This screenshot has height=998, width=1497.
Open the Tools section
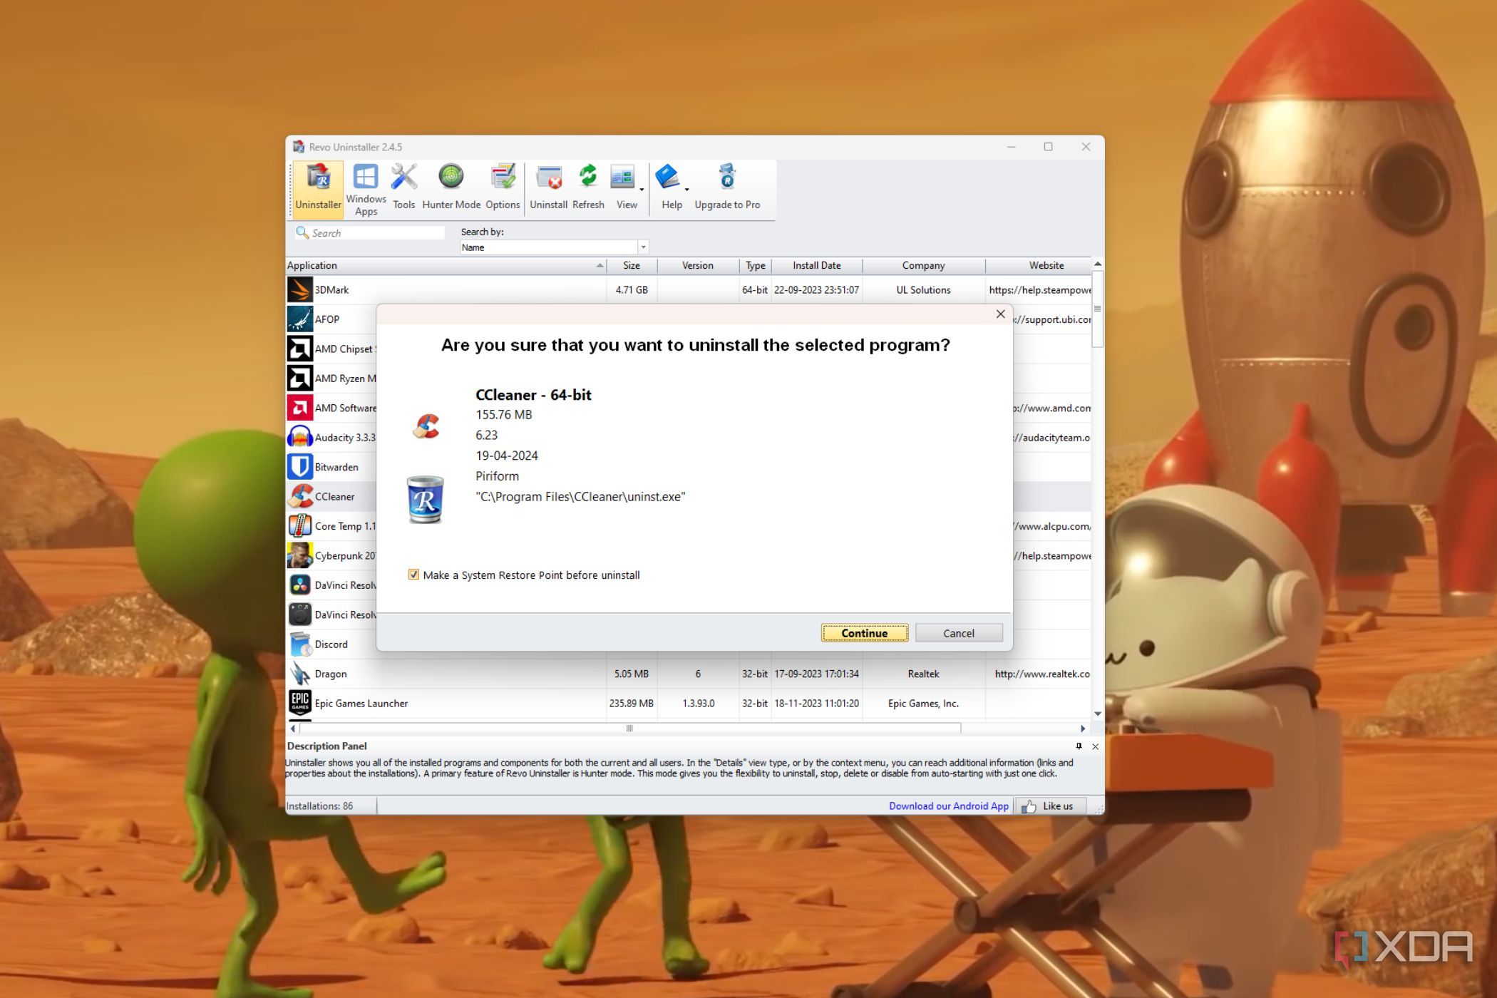coord(403,188)
